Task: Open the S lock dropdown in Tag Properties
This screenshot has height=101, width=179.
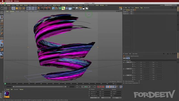Action: [x=129, y=69]
